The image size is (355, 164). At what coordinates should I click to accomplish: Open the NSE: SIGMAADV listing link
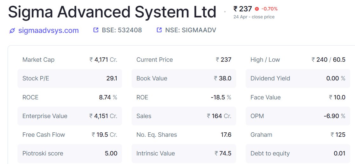[x=191, y=30]
